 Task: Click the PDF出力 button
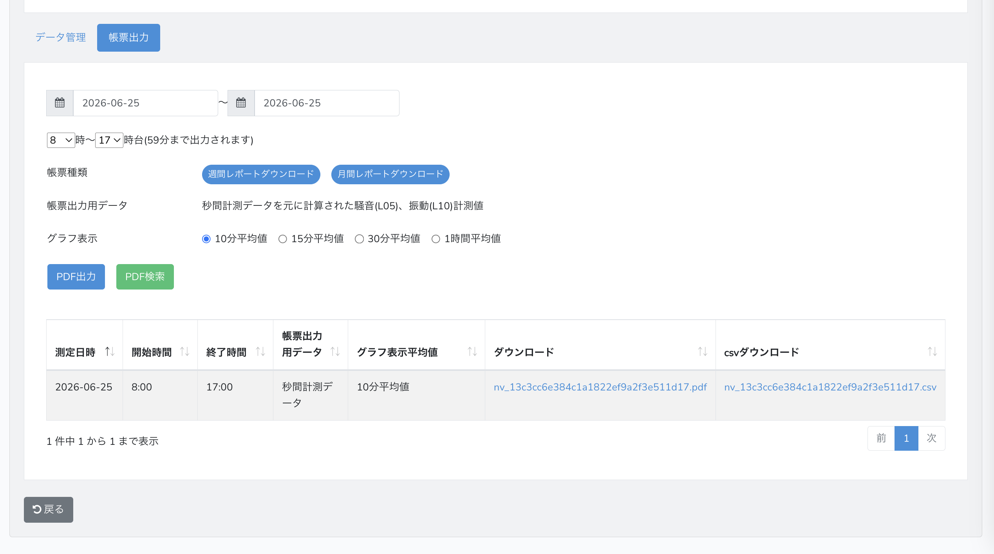coord(76,277)
